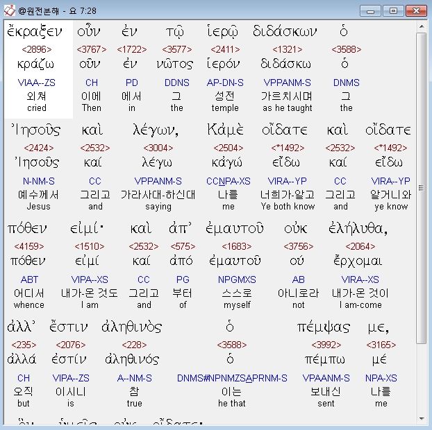Click the parsing code VIPA--XS
The width and height of the screenshot is (432, 430).
pyautogui.click(x=90, y=279)
